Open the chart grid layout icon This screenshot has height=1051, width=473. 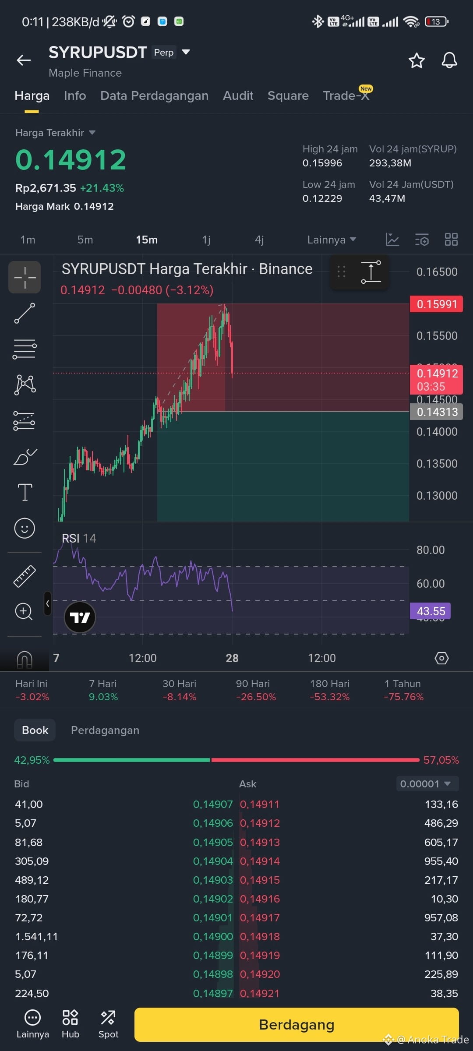[451, 240]
